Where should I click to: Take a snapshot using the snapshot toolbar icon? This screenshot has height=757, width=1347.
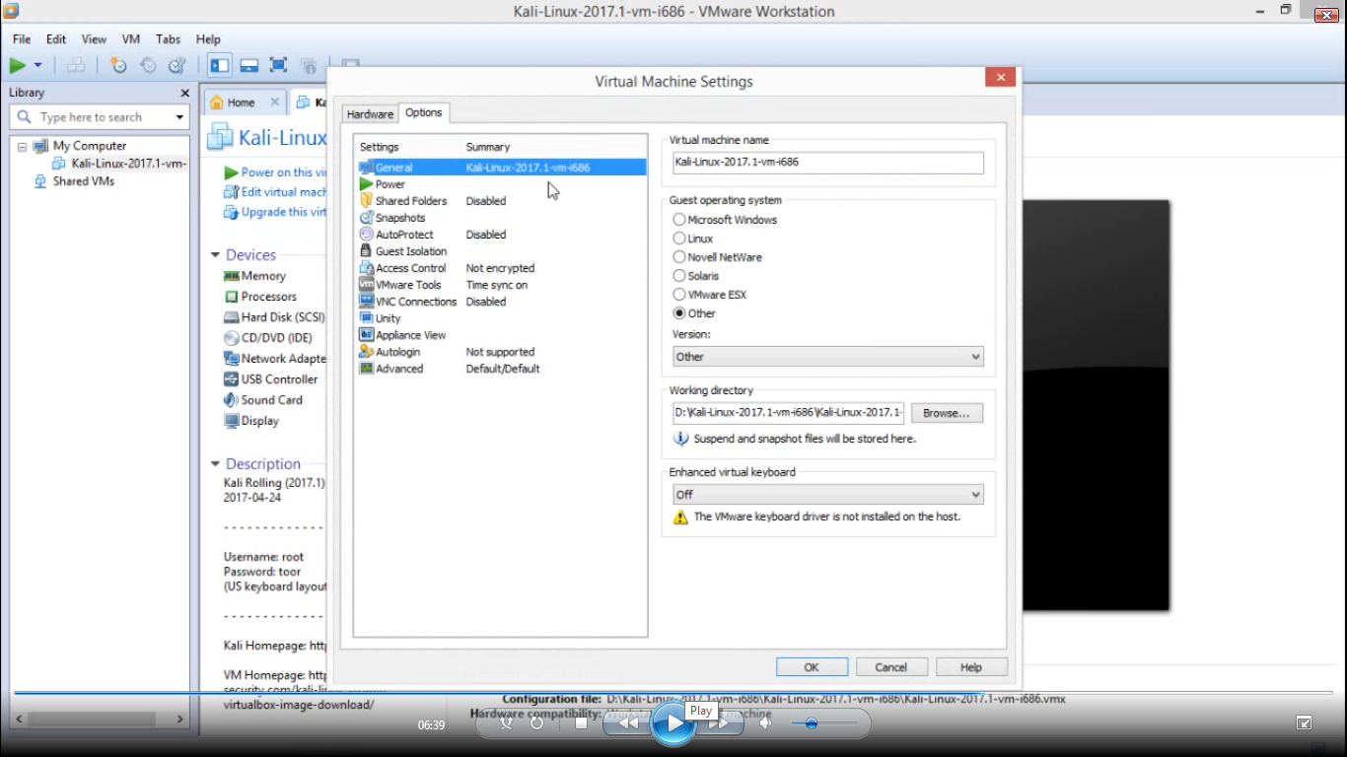[118, 65]
